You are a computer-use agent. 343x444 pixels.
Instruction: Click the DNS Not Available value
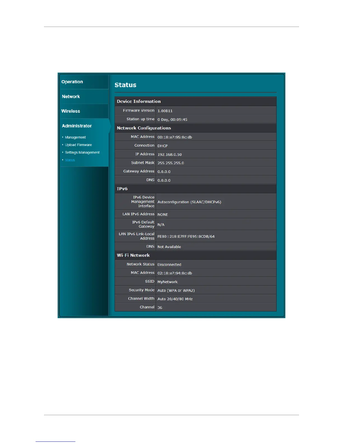[169, 247]
